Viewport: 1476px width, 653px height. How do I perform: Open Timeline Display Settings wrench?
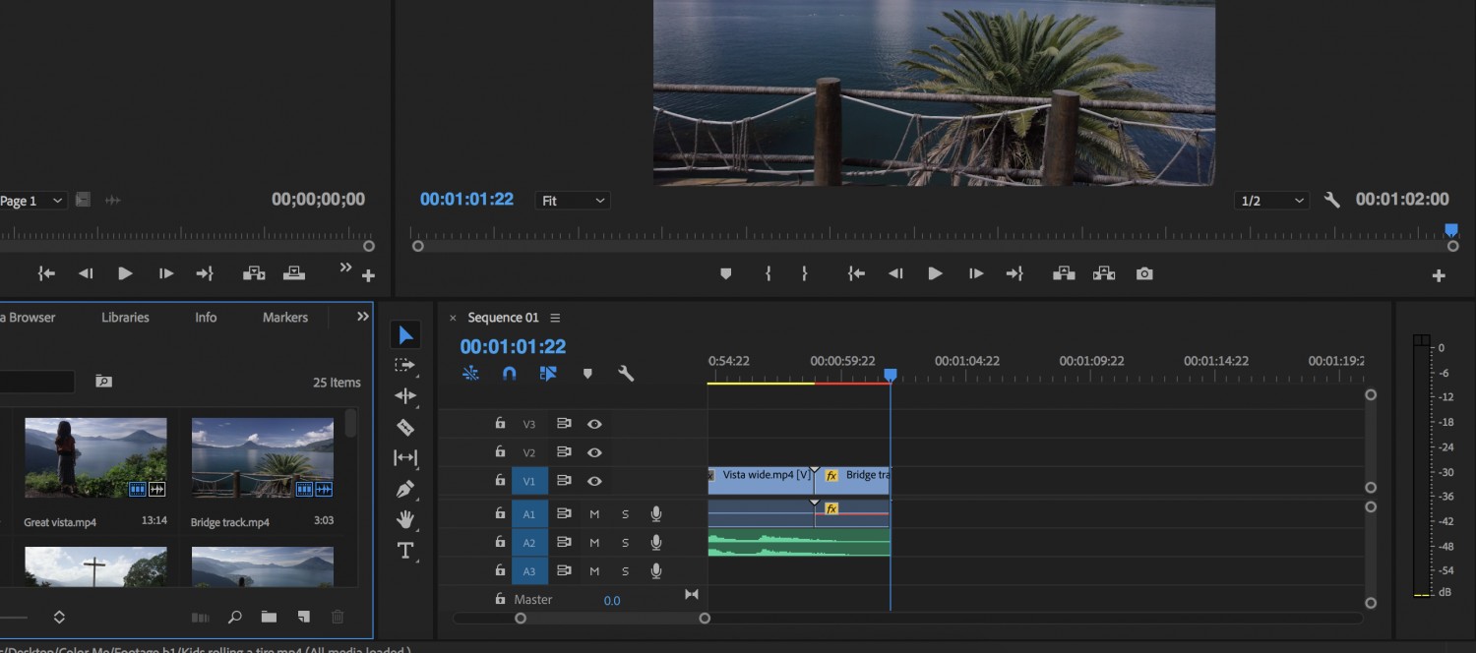626,374
